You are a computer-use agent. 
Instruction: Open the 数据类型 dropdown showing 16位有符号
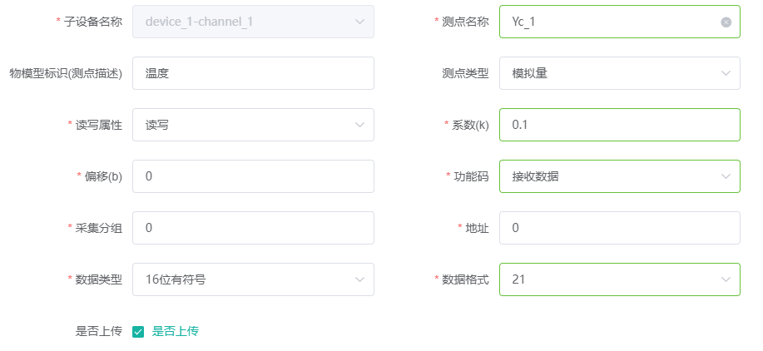(x=253, y=279)
